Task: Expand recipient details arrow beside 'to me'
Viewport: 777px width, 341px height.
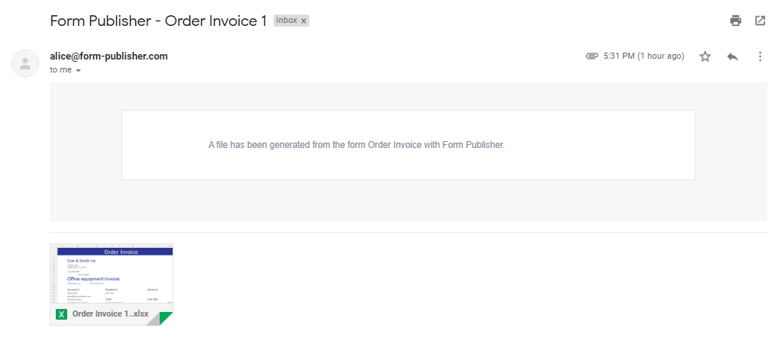Action: (x=78, y=70)
